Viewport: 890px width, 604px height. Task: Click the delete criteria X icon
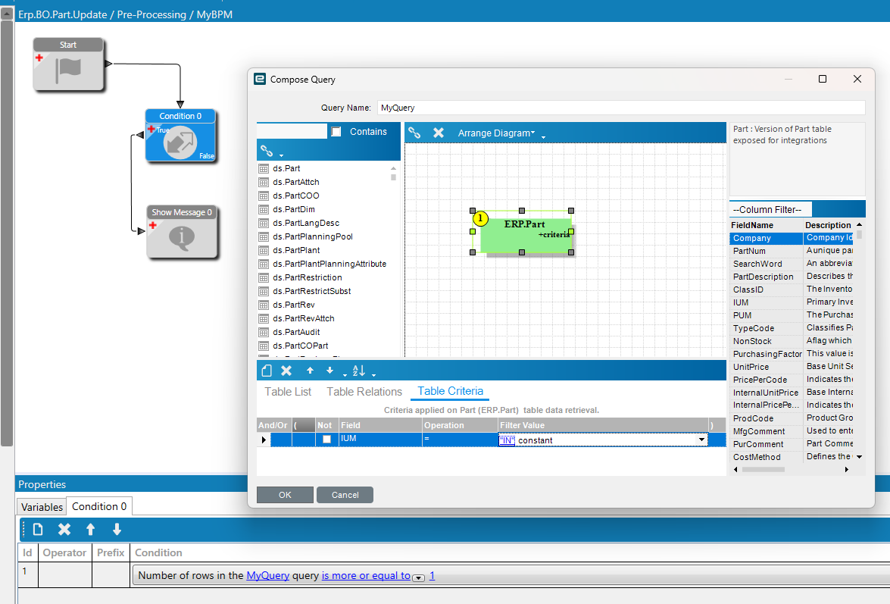click(286, 371)
